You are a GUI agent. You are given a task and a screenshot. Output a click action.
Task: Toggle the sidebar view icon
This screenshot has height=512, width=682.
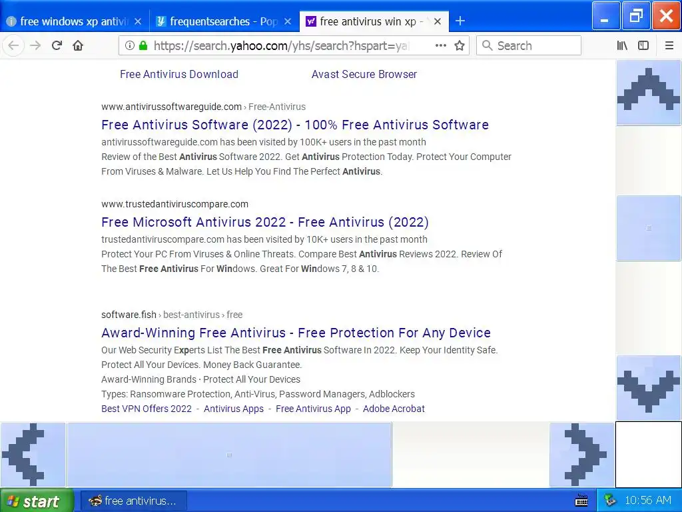(643, 45)
